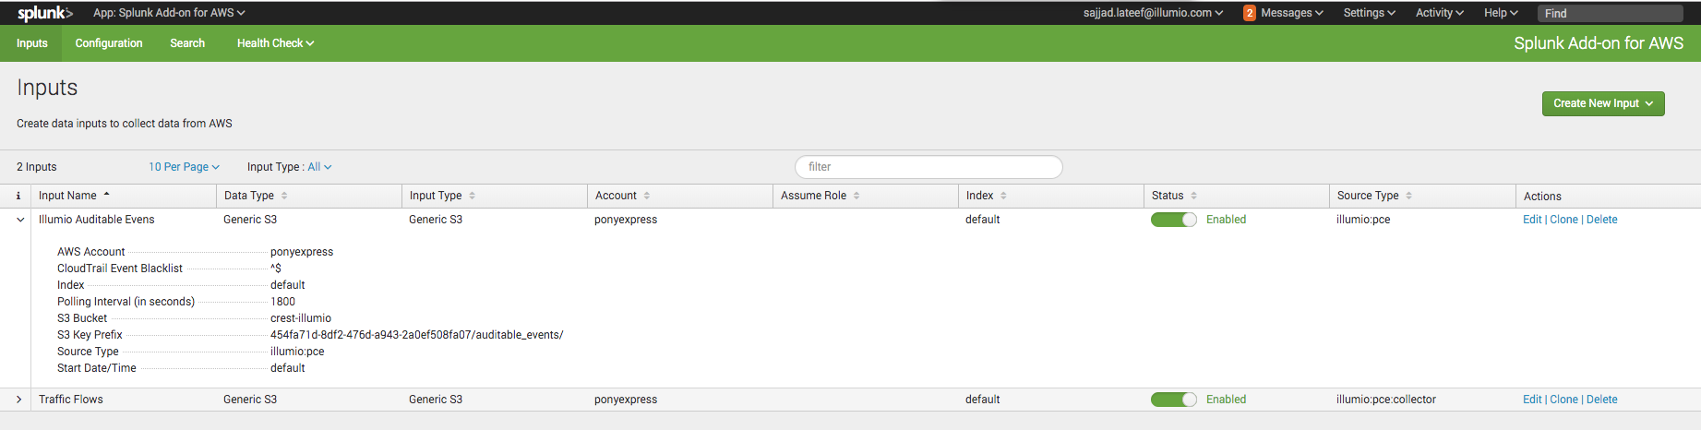1701x430 pixels.
Task: Open the sajjad.lateef@illumio.com user menu
Action: (x=1153, y=13)
